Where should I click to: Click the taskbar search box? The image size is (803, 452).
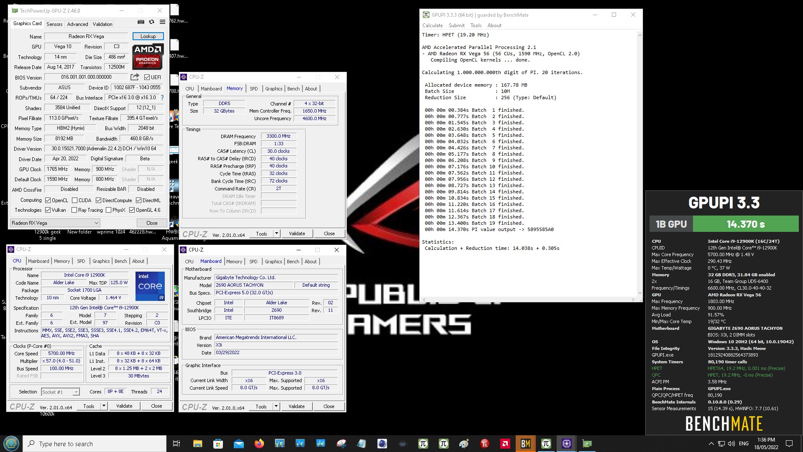pyautogui.click(x=95, y=444)
